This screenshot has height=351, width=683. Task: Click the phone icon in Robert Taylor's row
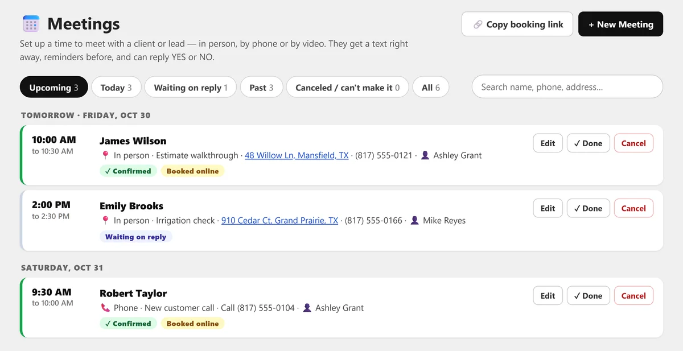(105, 308)
